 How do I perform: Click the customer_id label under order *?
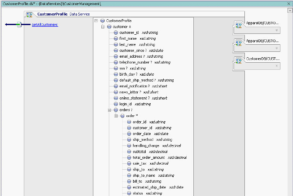coord(142,128)
